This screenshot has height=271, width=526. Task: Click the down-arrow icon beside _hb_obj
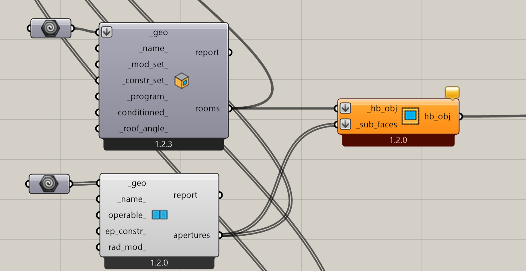coord(345,108)
